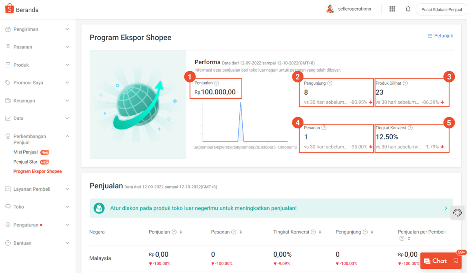Select the Misi Penjual menu item
467x273 pixels.
(26, 152)
